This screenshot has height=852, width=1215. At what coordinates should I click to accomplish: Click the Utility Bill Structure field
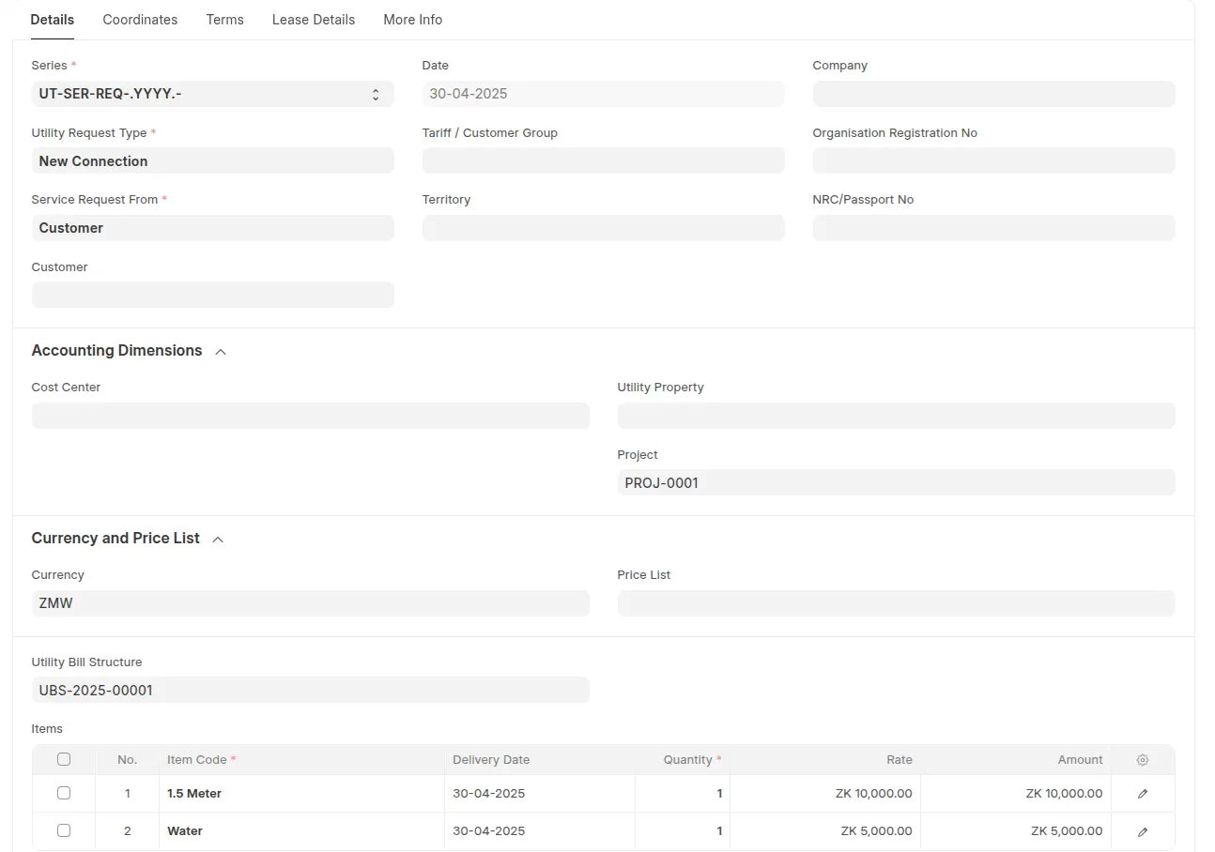[x=311, y=690]
